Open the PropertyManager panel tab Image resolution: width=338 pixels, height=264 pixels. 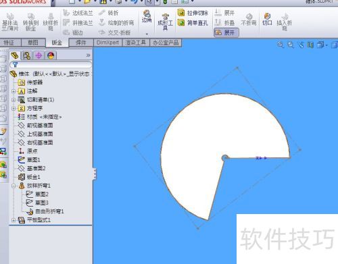pyautogui.click(x=27, y=55)
